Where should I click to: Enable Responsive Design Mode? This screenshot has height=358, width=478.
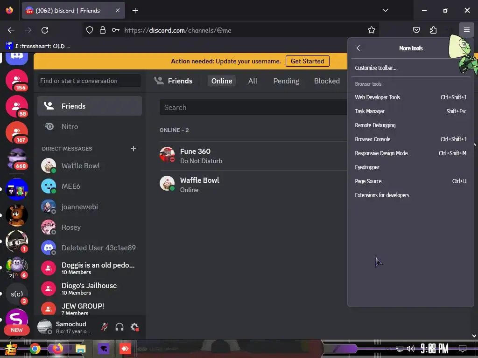(x=410, y=153)
